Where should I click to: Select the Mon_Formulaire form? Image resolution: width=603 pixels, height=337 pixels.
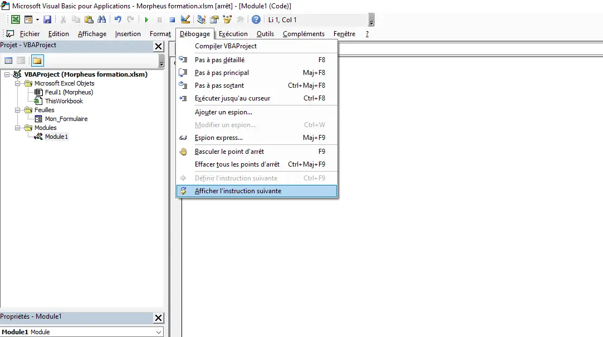pos(66,119)
